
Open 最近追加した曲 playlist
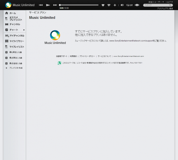16,63
